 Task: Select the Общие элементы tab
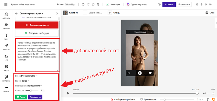(92, 13)
